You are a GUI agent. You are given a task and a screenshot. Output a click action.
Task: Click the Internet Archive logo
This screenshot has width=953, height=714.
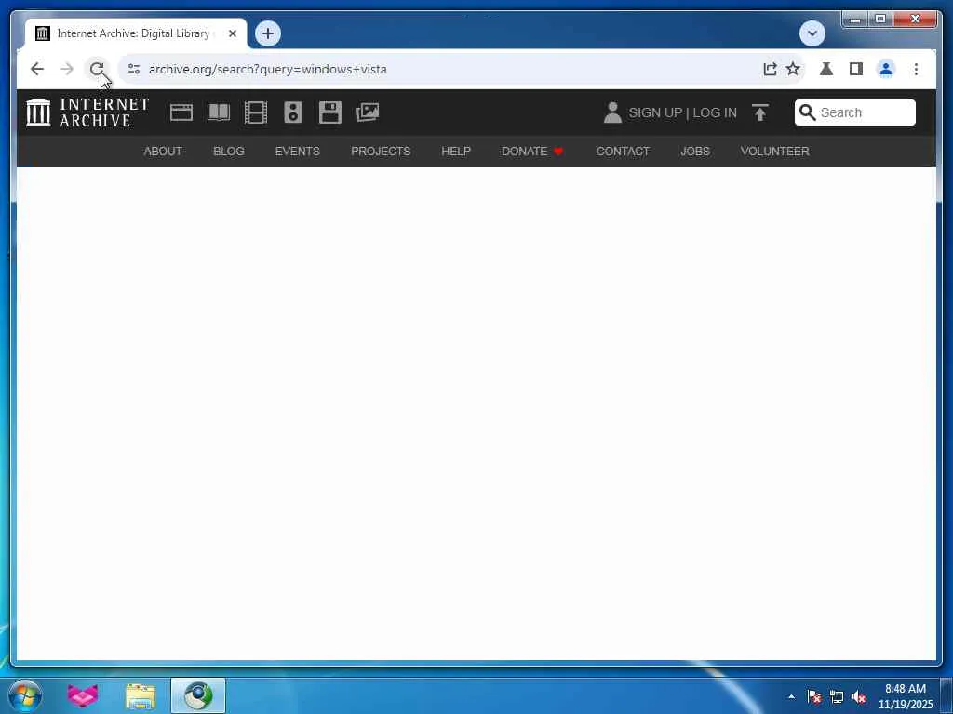click(87, 112)
